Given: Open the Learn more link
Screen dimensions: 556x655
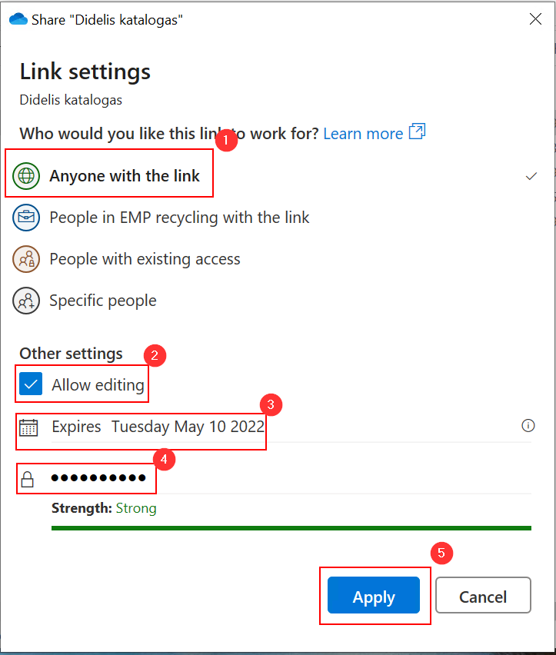Looking at the screenshot, I should pyautogui.click(x=363, y=134).
